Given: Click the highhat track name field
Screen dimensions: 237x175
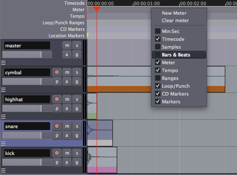Looking at the screenshot, I should point(27,99).
